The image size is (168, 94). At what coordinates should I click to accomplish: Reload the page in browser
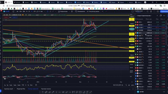click(4, 6)
